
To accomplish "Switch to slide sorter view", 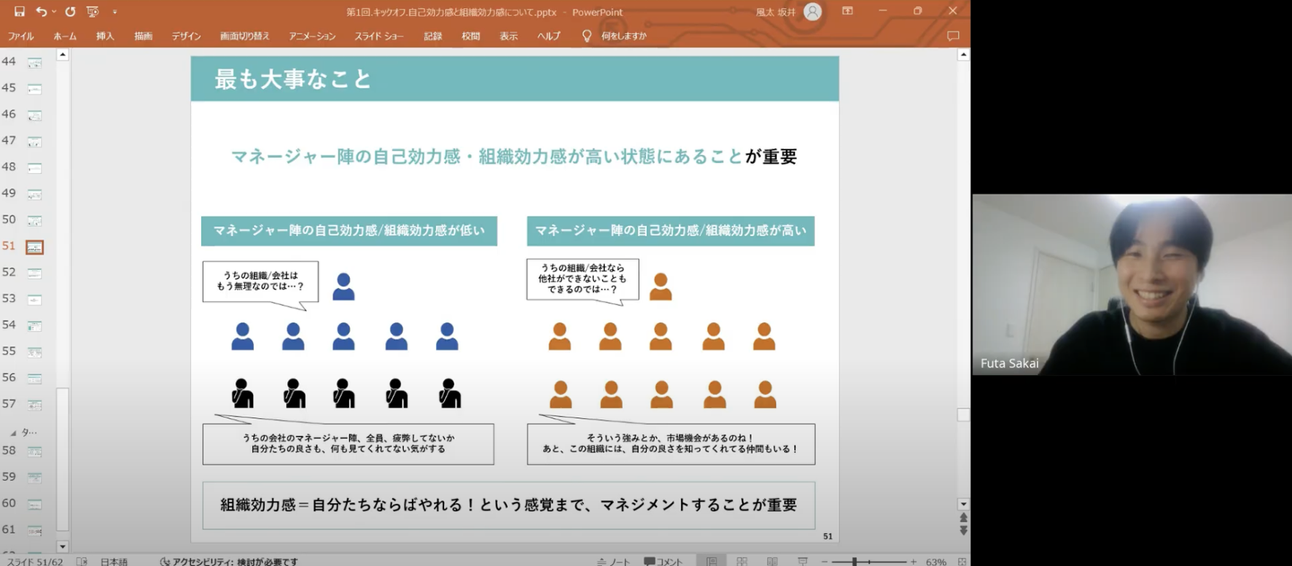I will (742, 562).
